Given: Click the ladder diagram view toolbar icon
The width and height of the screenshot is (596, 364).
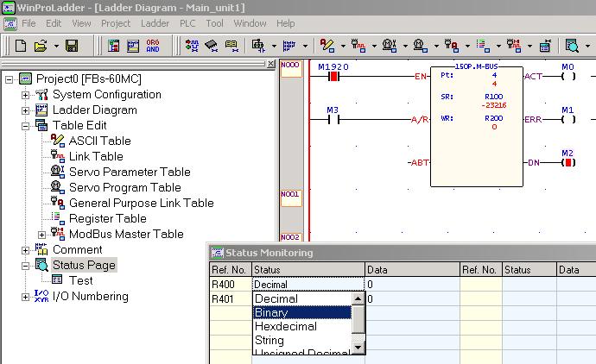Looking at the screenshot, I should click(x=133, y=46).
